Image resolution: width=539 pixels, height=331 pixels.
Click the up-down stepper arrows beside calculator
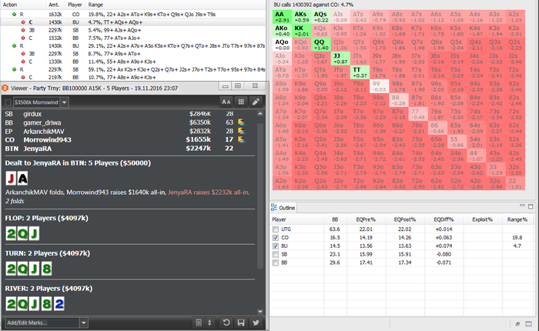click(209, 323)
